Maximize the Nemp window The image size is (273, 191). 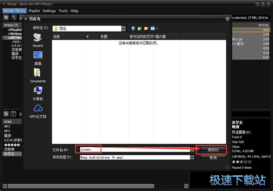click(263, 4)
